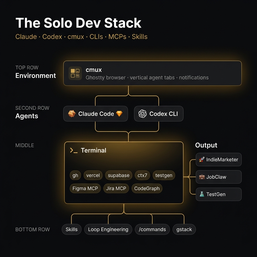Click the Terminal heading text
This screenshot has height=257, width=257.
tap(94, 150)
